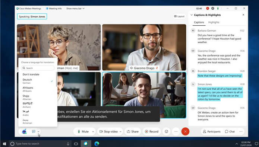
Task: Switch to the Highlights tab
Action: tap(214, 22)
